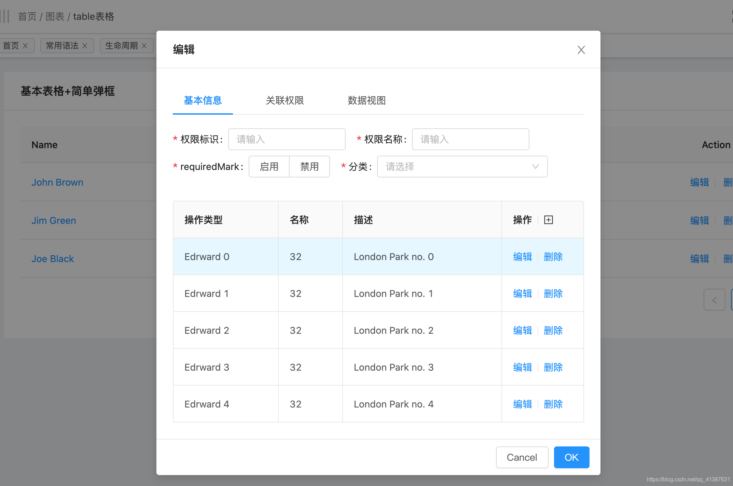Close the 编辑 dialog with the X icon
Image resolution: width=733 pixels, height=486 pixels.
pos(581,50)
